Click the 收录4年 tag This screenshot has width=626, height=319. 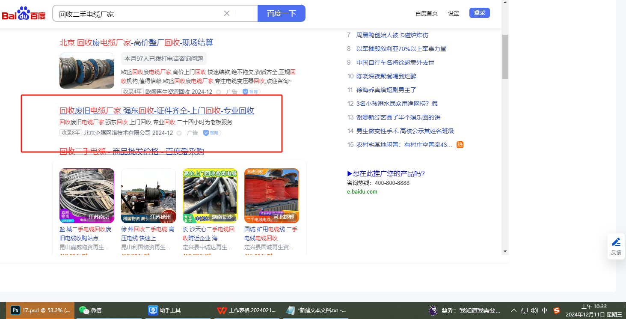(x=132, y=92)
